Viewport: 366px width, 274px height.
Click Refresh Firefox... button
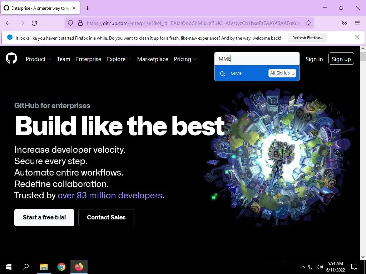pos(308,38)
